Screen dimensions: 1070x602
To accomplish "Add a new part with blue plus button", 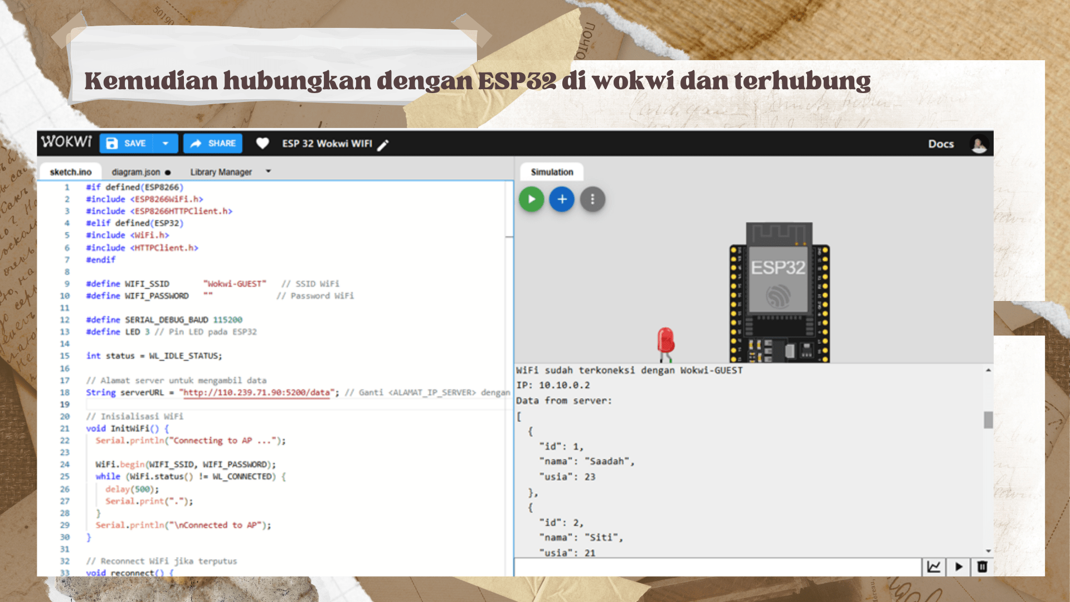I will tap(562, 199).
